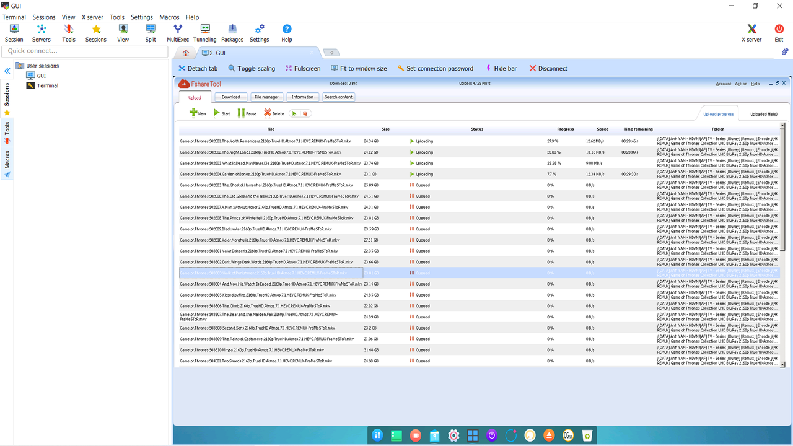Open the Tunneling tool icon
Image resolution: width=793 pixels, height=446 pixels.
click(x=205, y=33)
